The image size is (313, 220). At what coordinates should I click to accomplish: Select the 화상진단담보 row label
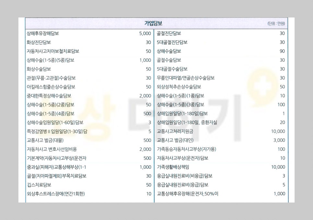[39, 42]
